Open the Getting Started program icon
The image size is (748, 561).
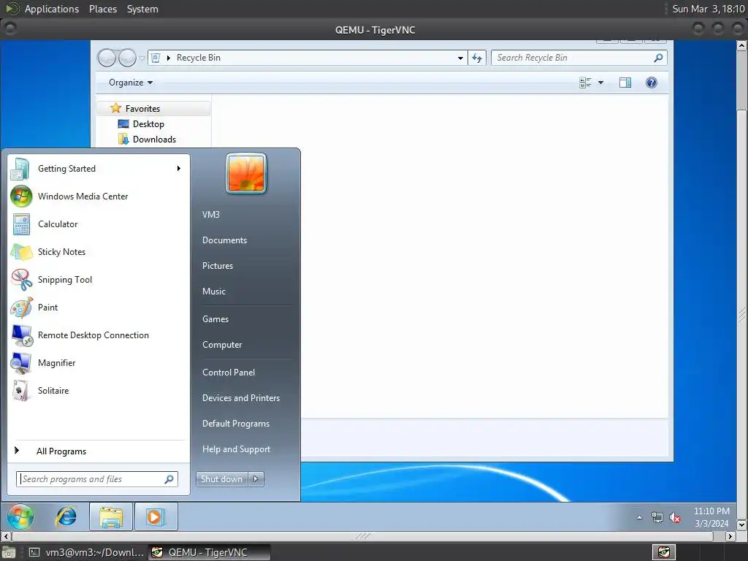tap(21, 169)
